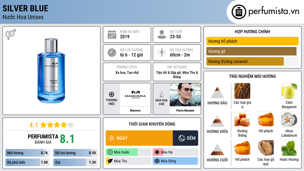This screenshot has width=304, height=171.
Task: Click the Hương giữa pyramid icon
Action: click(x=217, y=121)
